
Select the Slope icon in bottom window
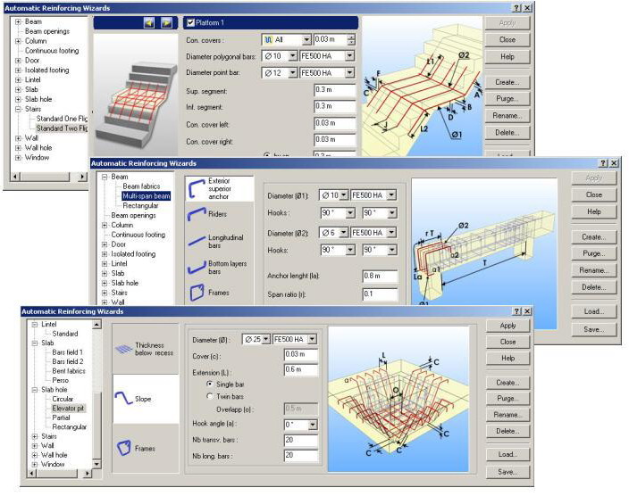pos(123,398)
